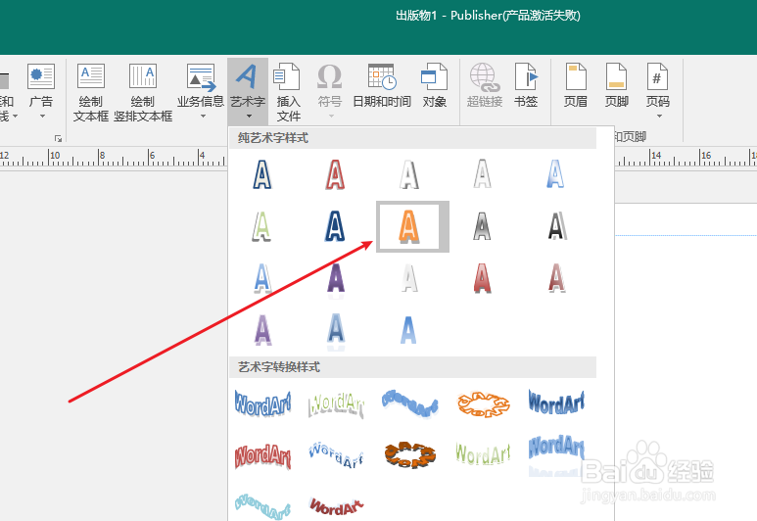The width and height of the screenshot is (757, 521).
Task: Select the 绘制竖排文本框 vertical text box tool
Action: tap(143, 92)
